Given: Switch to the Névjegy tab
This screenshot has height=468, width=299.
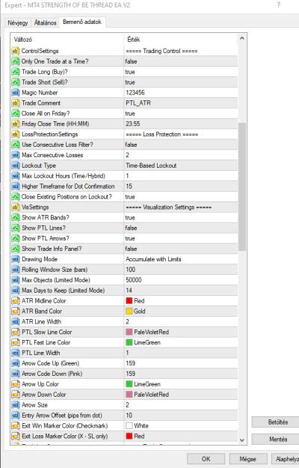Looking at the screenshot, I should click(x=18, y=22).
